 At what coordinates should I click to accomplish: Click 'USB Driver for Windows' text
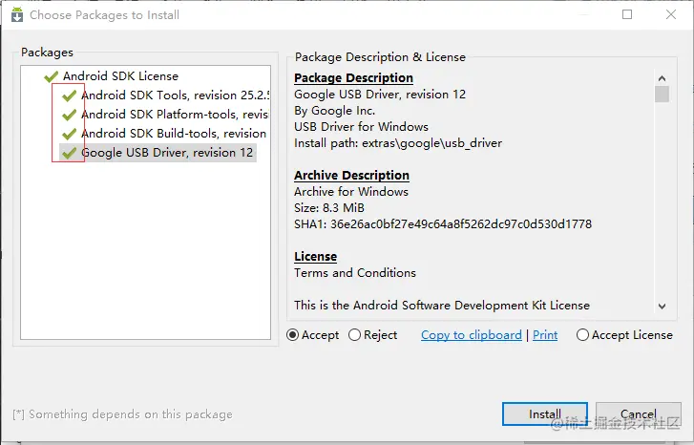point(361,127)
